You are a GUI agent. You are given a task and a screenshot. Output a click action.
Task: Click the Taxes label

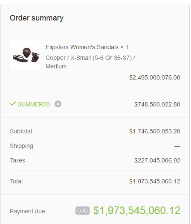pos(17,160)
